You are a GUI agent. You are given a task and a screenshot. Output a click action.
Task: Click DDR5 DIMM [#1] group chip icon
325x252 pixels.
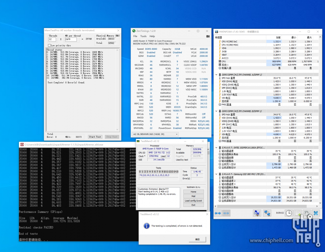tap(220, 75)
